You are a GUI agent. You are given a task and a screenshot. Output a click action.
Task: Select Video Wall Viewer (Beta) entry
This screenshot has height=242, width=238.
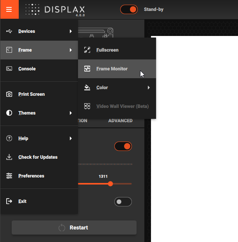[122, 106]
